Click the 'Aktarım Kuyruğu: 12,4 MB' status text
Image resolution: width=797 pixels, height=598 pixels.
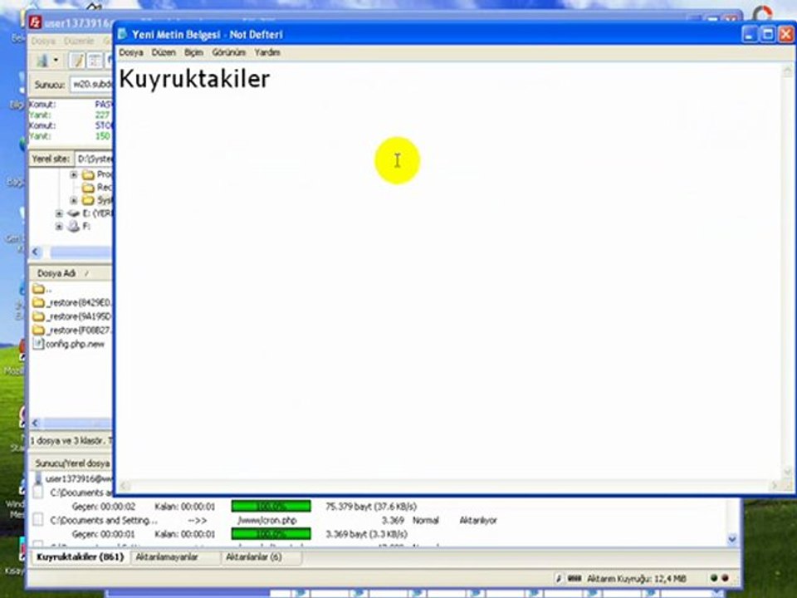click(637, 579)
